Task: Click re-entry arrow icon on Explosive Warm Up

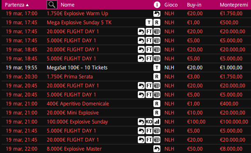Action: [x=157, y=14]
